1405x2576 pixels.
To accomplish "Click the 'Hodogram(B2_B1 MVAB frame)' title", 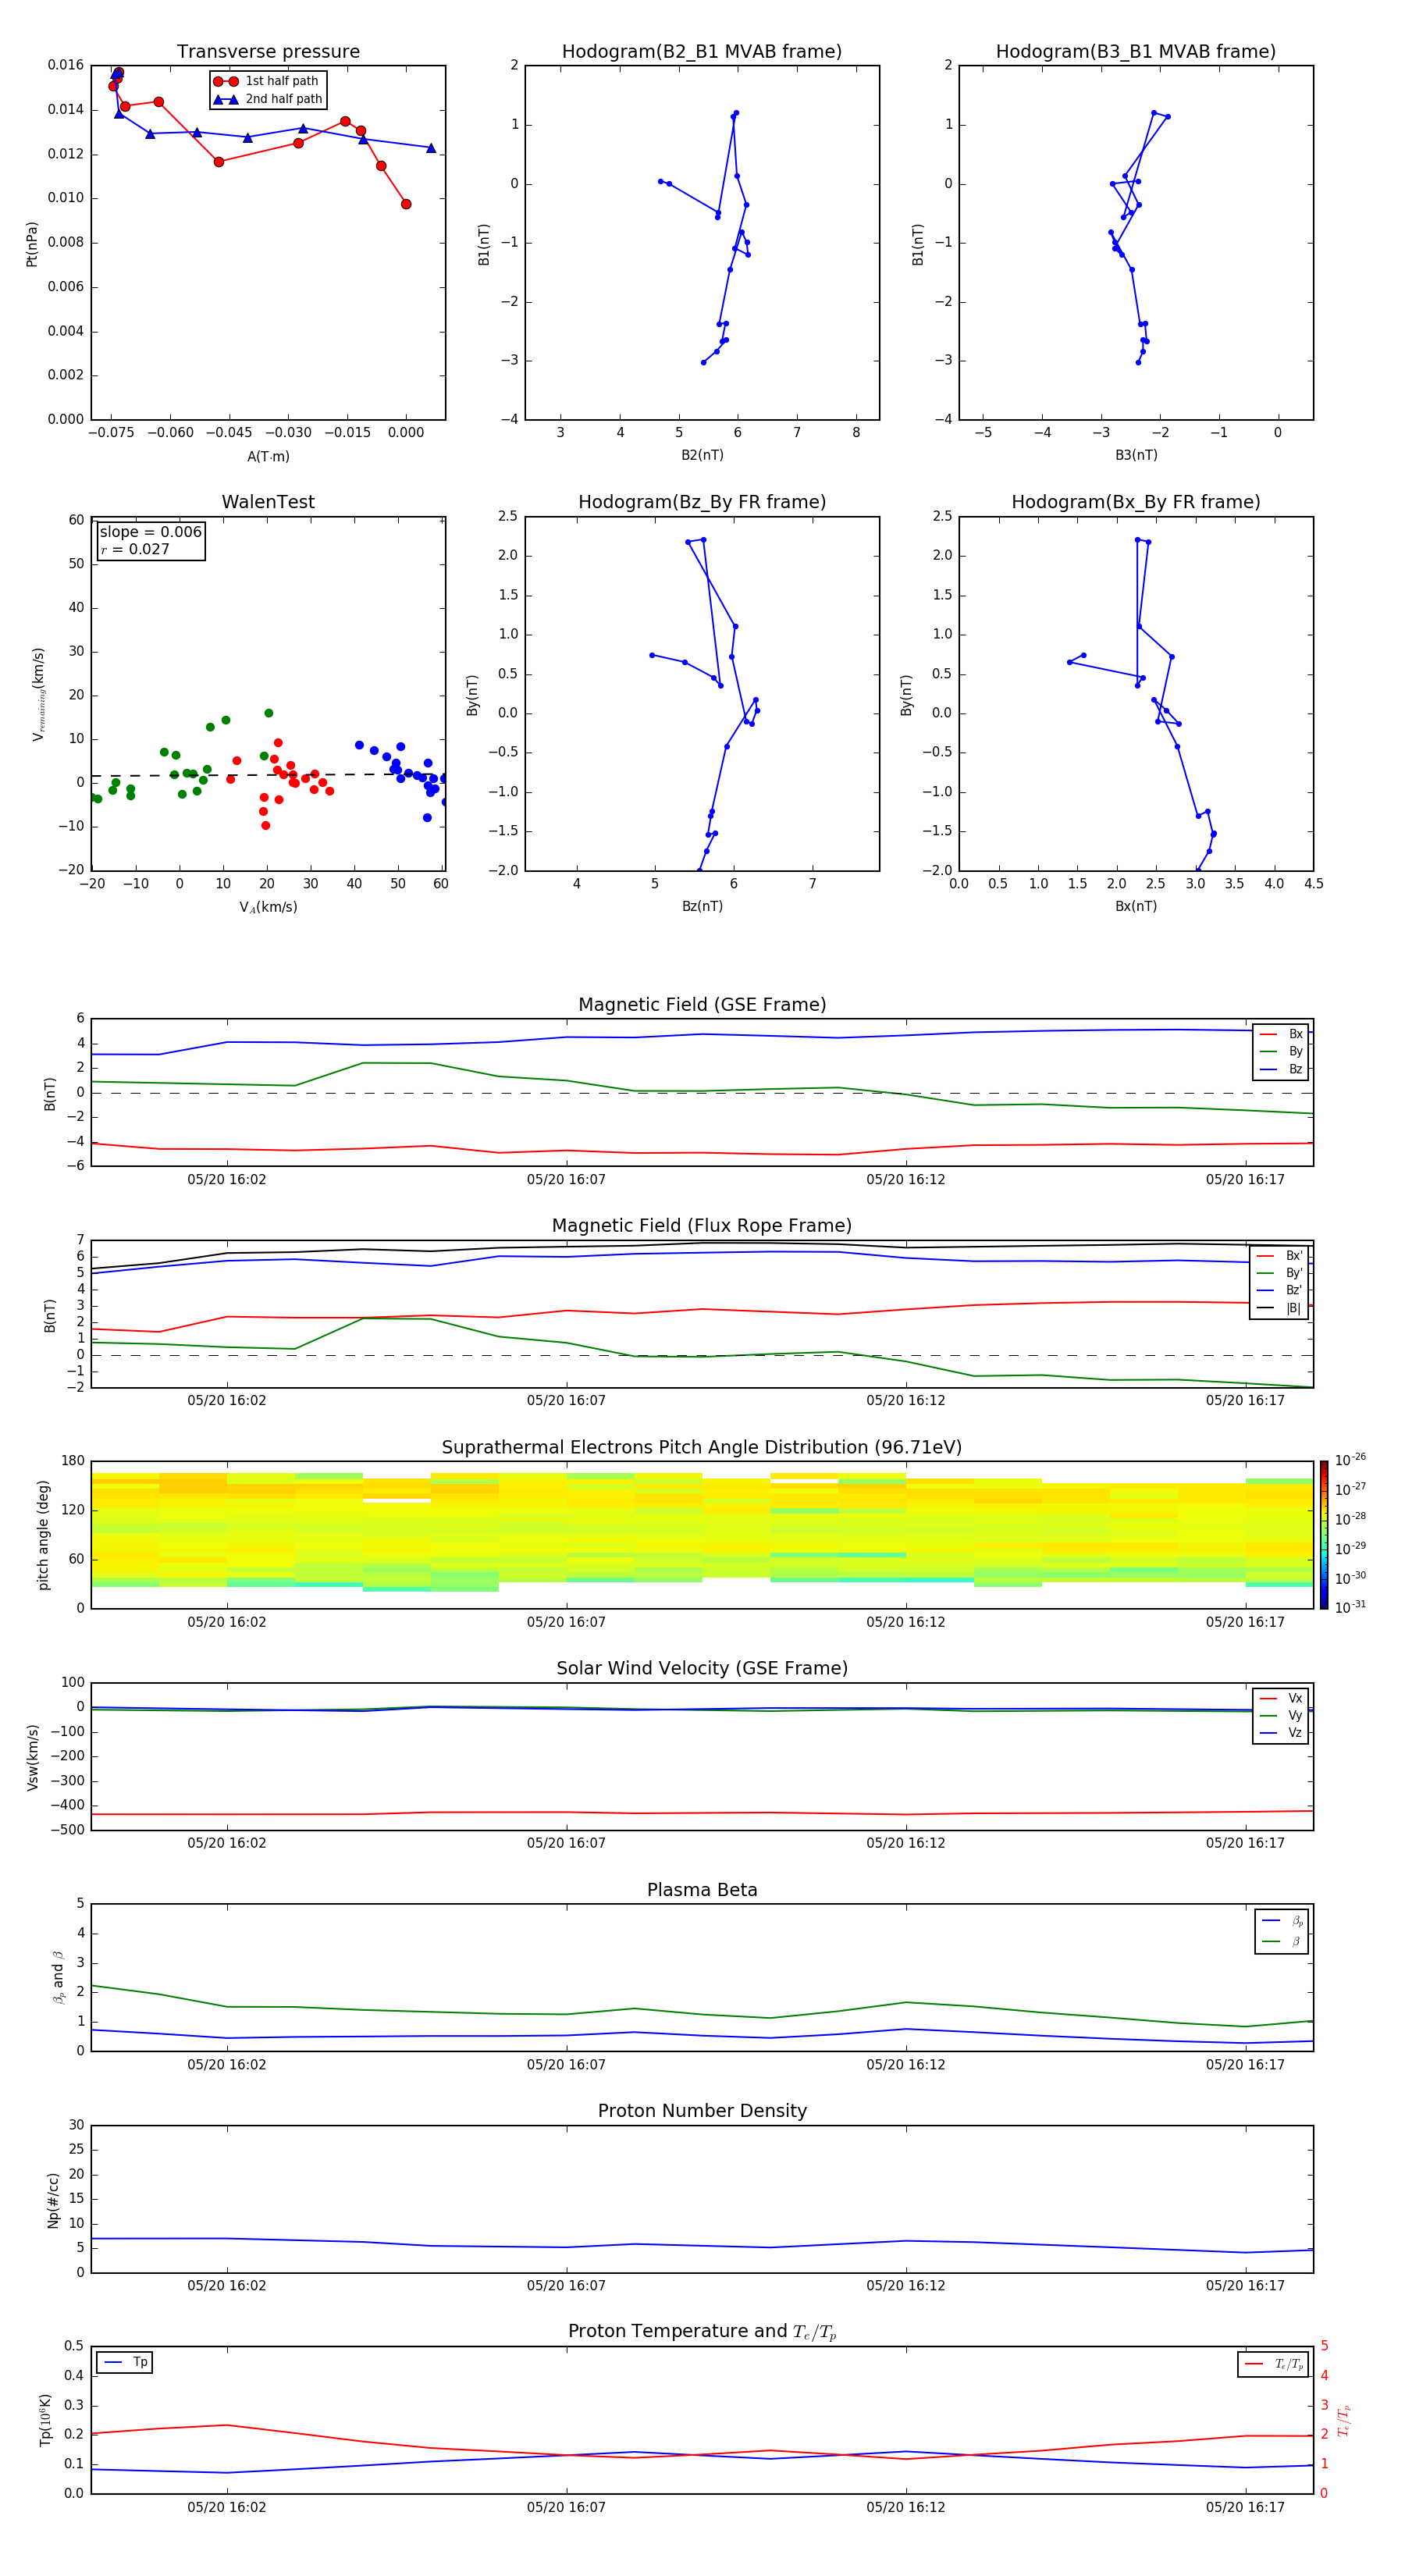I will tap(702, 52).
